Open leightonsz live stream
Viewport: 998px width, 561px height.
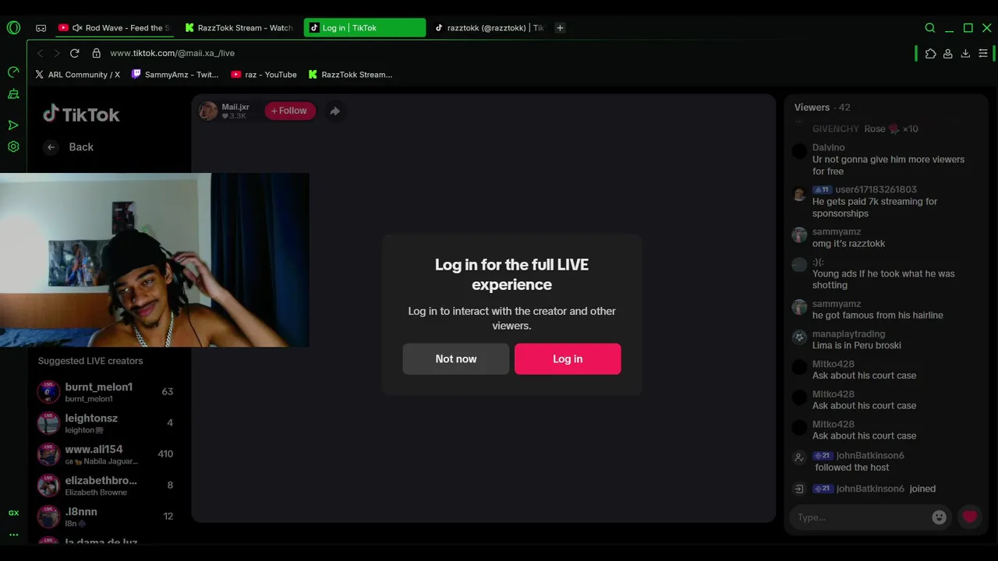coord(105,423)
